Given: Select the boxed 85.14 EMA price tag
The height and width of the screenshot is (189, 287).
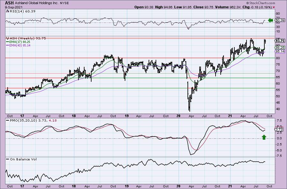Looking at the screenshot, I should point(280,52).
